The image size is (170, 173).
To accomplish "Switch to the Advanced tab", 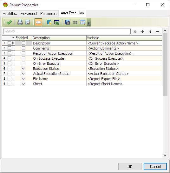I will [x=29, y=14].
